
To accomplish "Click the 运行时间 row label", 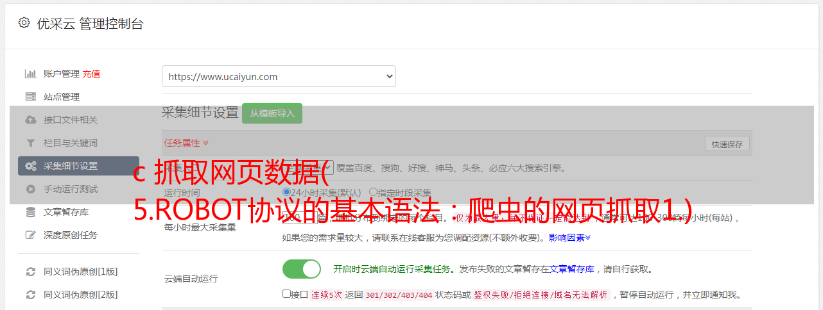I will [x=182, y=192].
